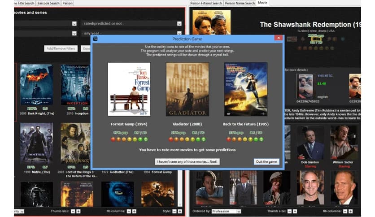Switch to the Person Name Search tab
Screen dimensions: 375x217
240,3
